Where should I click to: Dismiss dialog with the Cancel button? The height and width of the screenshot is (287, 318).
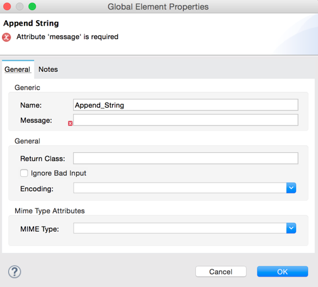point(221,272)
